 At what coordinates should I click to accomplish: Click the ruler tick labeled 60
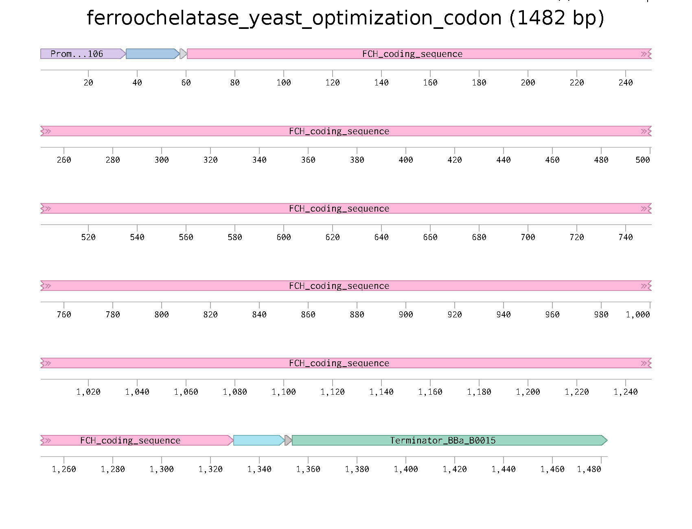[186, 83]
